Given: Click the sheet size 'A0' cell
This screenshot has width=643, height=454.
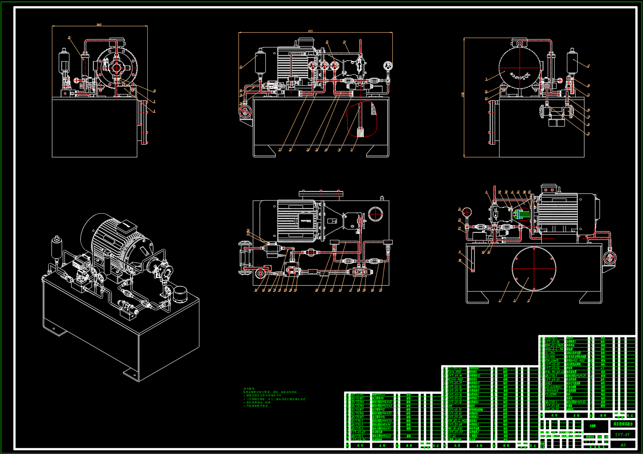Looking at the screenshot, I should (x=623, y=445).
